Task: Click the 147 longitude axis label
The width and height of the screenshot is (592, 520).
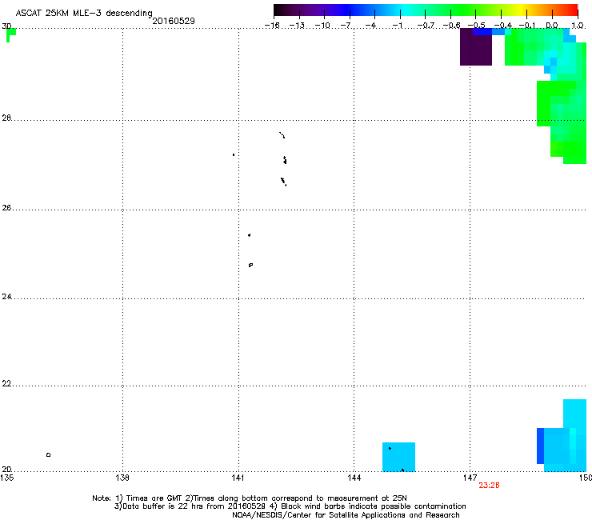Action: pyautogui.click(x=470, y=478)
